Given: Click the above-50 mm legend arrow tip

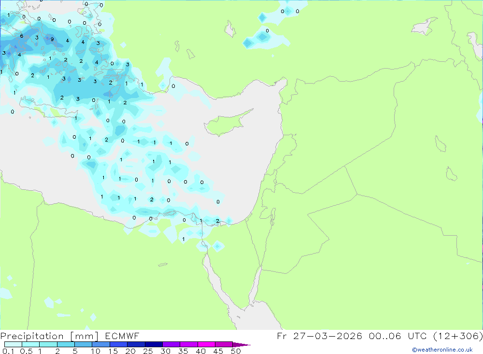Looking at the screenshot, I should (241, 345).
